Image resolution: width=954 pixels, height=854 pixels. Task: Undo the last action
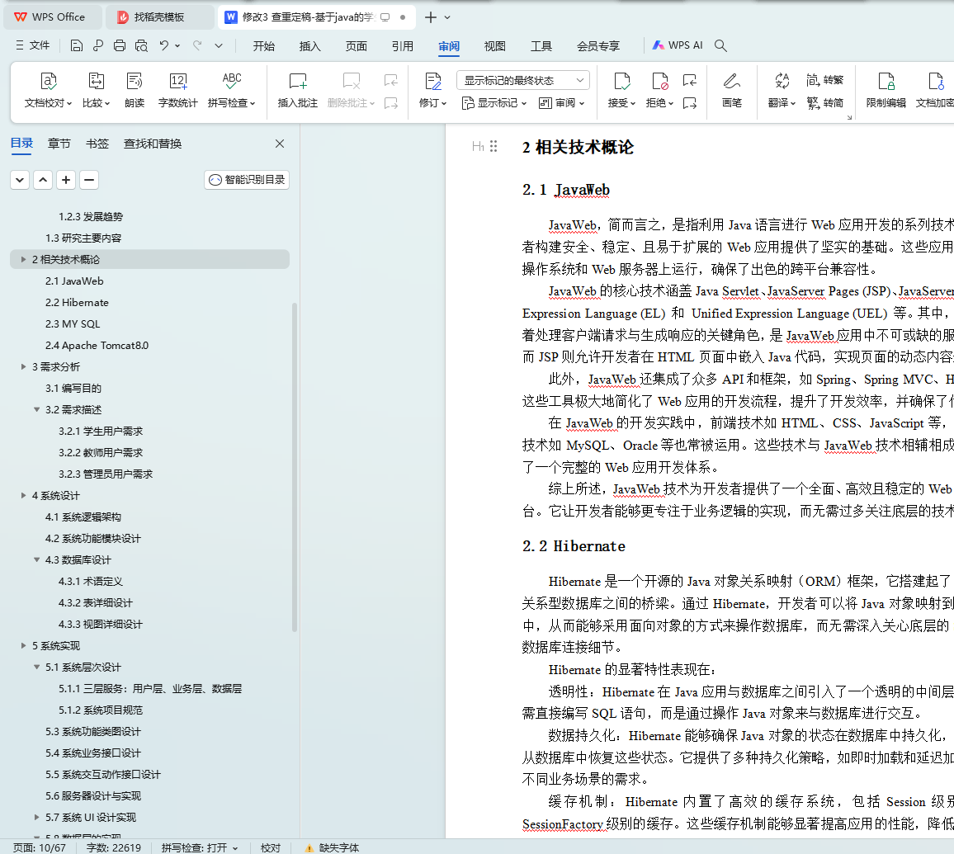(x=163, y=45)
